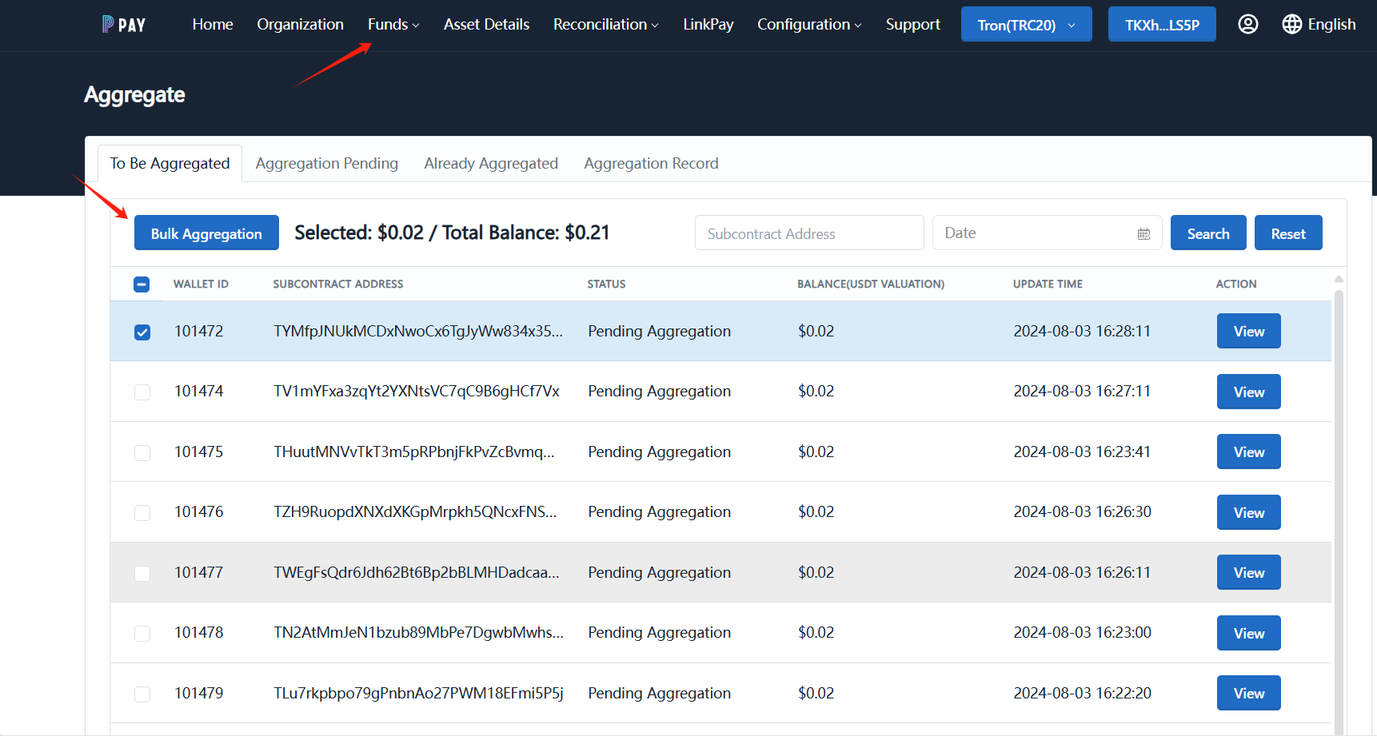Select wallet 101475 checkbox
Screen dimensions: 1377x736
[142, 452]
